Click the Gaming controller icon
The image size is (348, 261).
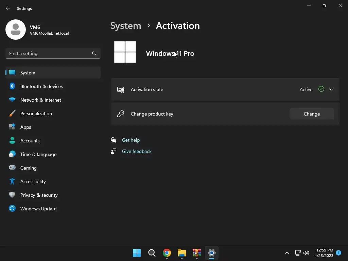tap(12, 168)
